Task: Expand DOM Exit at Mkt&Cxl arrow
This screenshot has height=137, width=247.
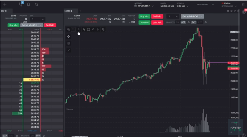Action: click(x=41, y=25)
